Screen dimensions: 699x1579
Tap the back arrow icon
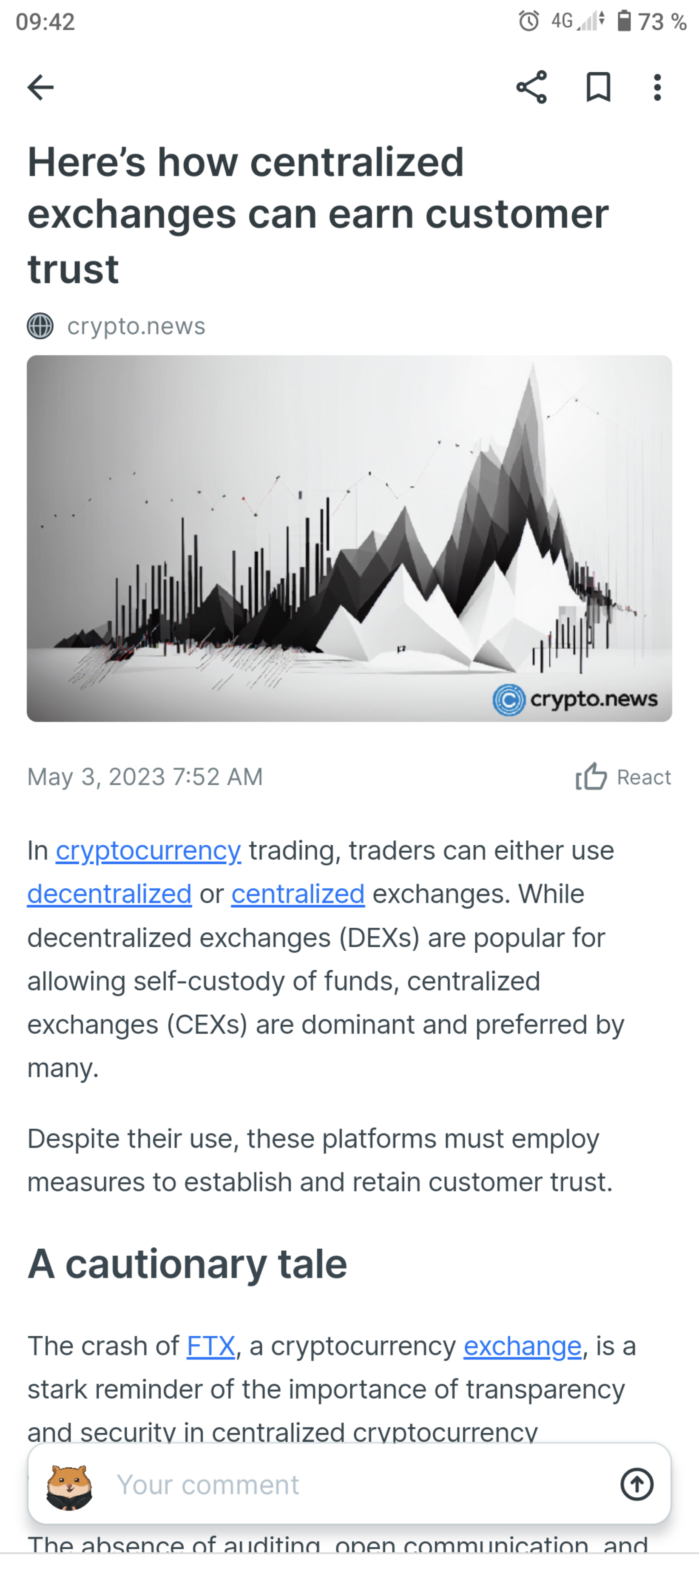click(40, 87)
